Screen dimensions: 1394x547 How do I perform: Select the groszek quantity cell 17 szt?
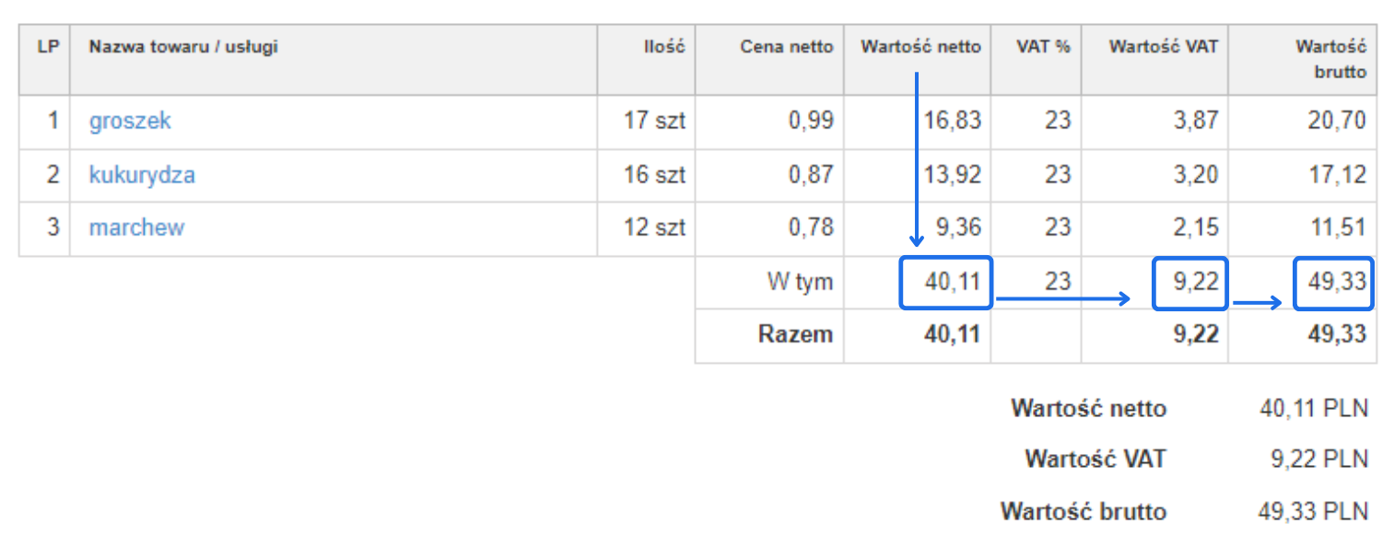point(654,121)
